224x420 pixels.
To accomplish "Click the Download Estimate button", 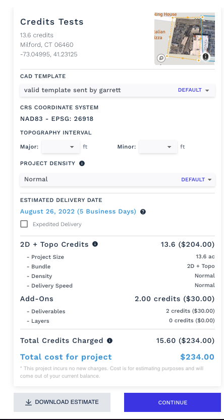I will (62, 402).
